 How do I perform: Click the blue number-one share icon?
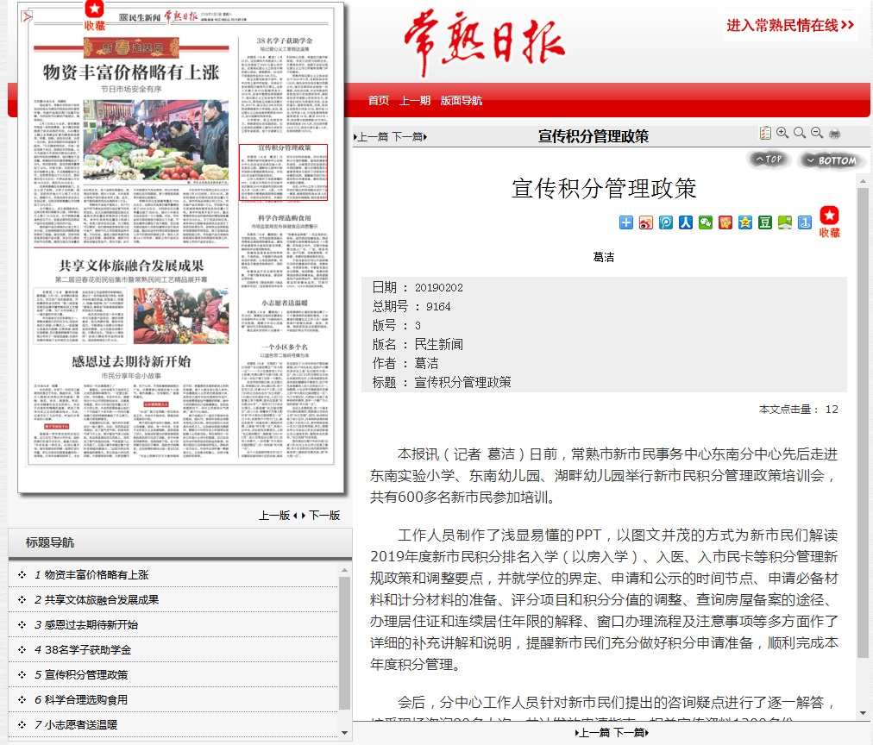805,222
